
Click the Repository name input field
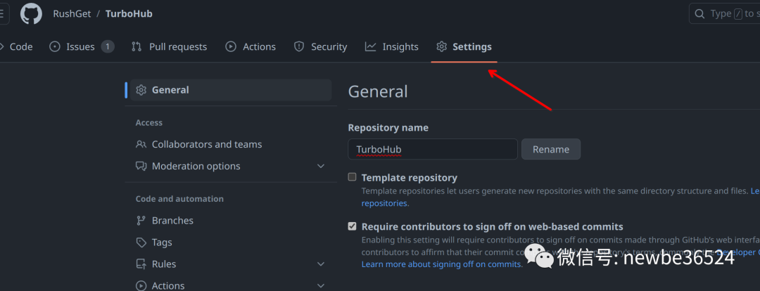tap(433, 149)
